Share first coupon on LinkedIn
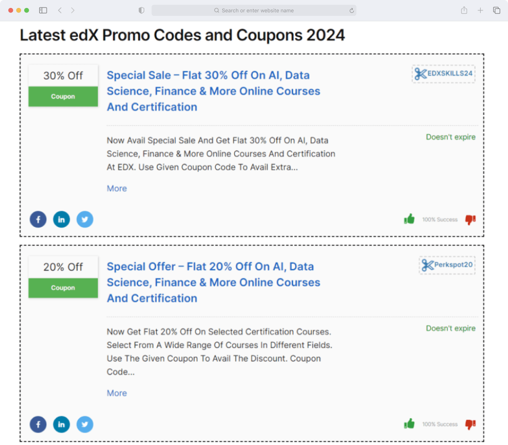This screenshot has height=445, width=508. (x=62, y=220)
